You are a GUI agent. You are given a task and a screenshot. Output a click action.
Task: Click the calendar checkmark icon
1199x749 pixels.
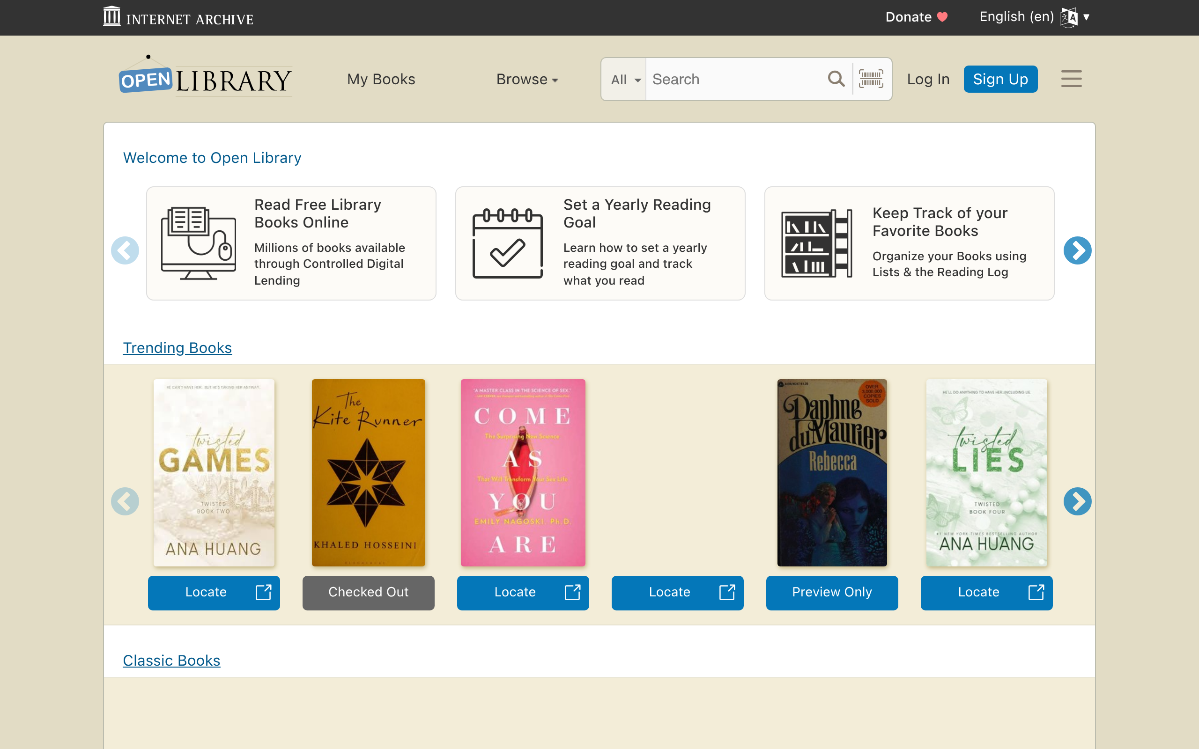(x=507, y=243)
